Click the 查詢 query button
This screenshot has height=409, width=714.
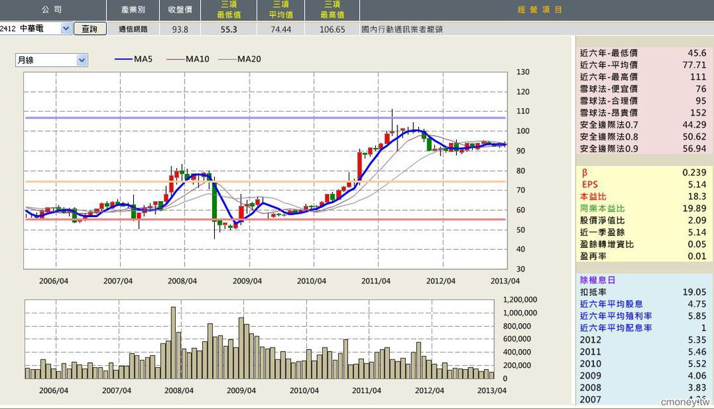90,29
